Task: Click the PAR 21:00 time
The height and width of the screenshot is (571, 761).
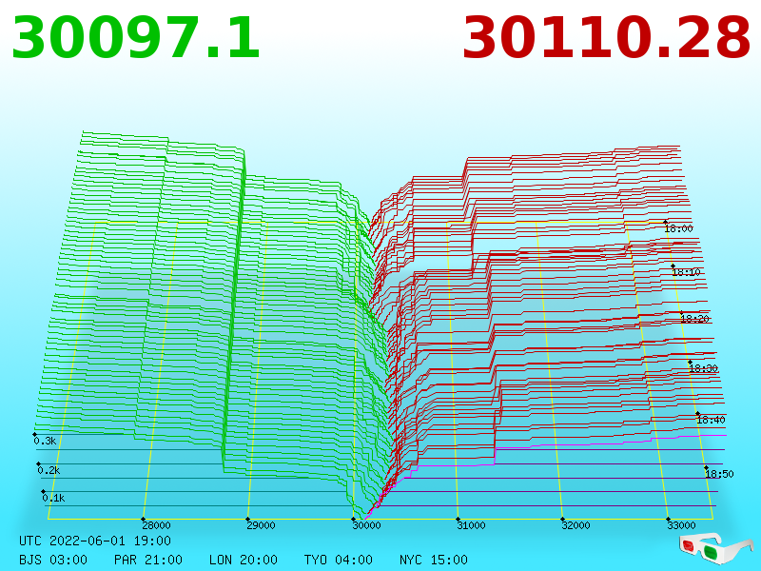Action: tap(148, 560)
